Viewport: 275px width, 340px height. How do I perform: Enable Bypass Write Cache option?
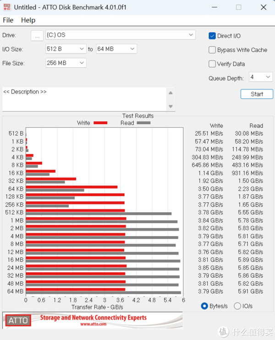[212, 50]
